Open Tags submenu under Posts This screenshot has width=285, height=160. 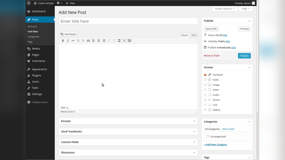click(30, 42)
